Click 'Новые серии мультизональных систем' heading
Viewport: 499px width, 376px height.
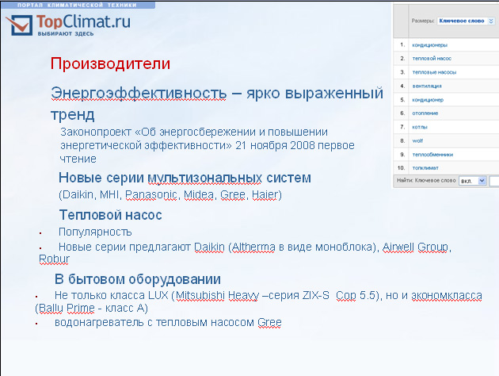[x=185, y=178]
